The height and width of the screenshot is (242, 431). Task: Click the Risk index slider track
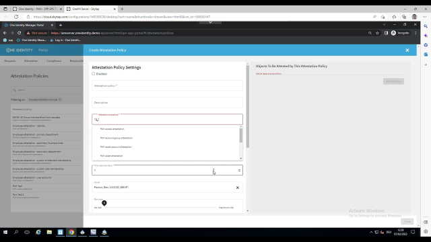pos(160,208)
